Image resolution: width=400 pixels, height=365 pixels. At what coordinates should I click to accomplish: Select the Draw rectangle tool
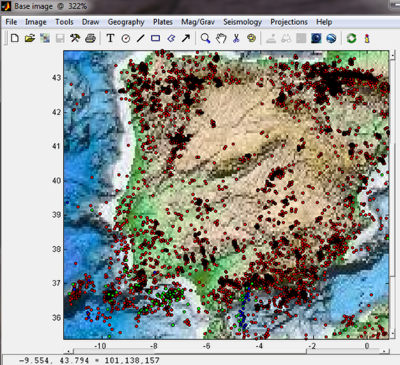(x=156, y=39)
